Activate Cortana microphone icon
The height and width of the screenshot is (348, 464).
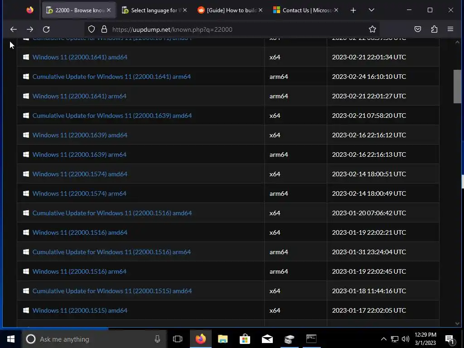[x=157, y=339]
